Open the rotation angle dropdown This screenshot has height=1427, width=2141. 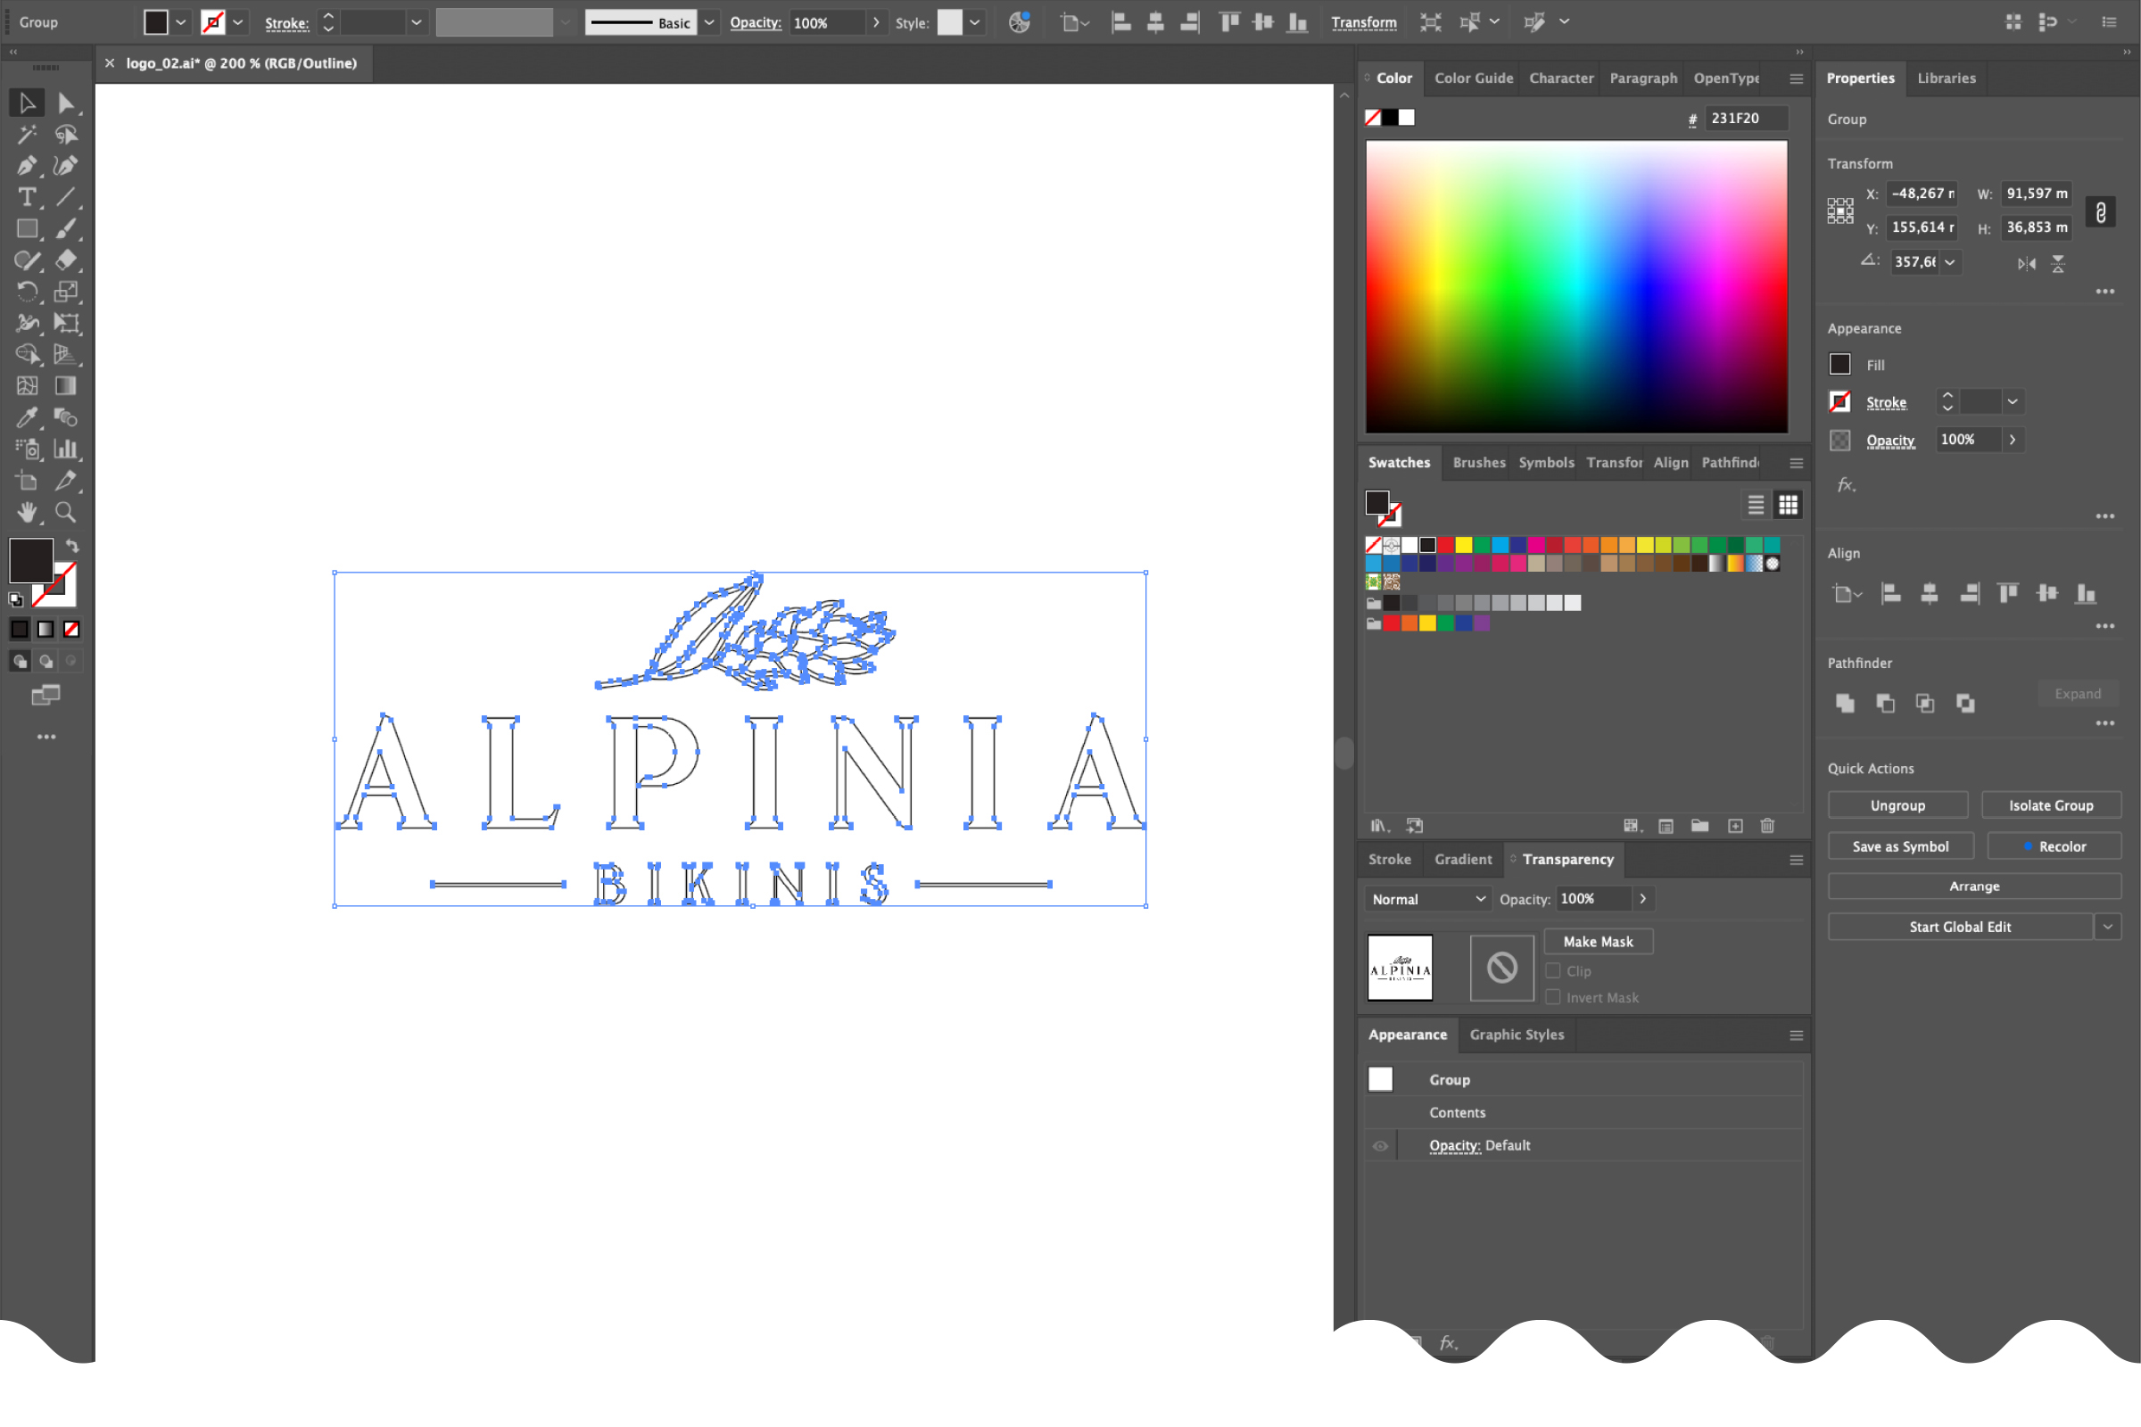[1950, 262]
